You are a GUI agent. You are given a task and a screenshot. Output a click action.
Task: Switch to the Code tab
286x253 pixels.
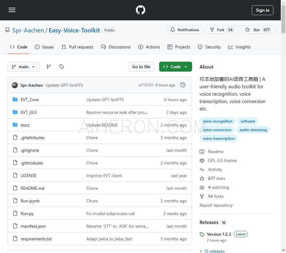click(x=18, y=47)
